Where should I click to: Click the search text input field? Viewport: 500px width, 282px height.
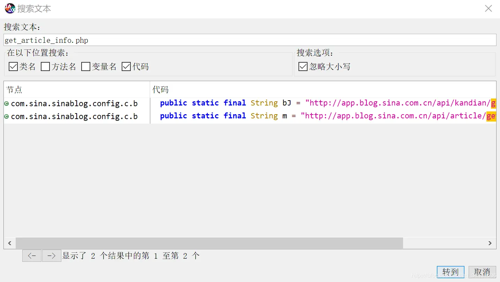[250, 40]
